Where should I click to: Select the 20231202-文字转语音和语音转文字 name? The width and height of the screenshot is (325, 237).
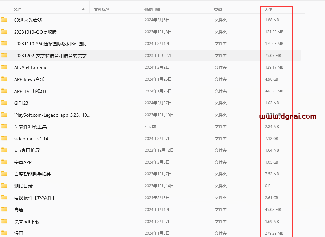pos(50,55)
